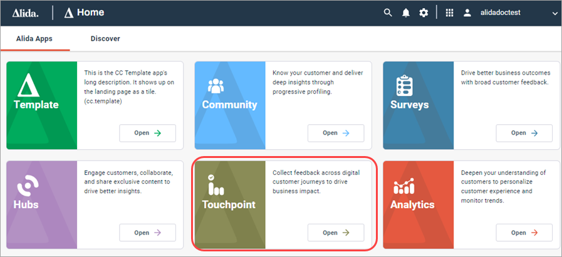Screen dimensions: 562x257
Task: Click the Hubs circular icon
Action: coord(28,186)
